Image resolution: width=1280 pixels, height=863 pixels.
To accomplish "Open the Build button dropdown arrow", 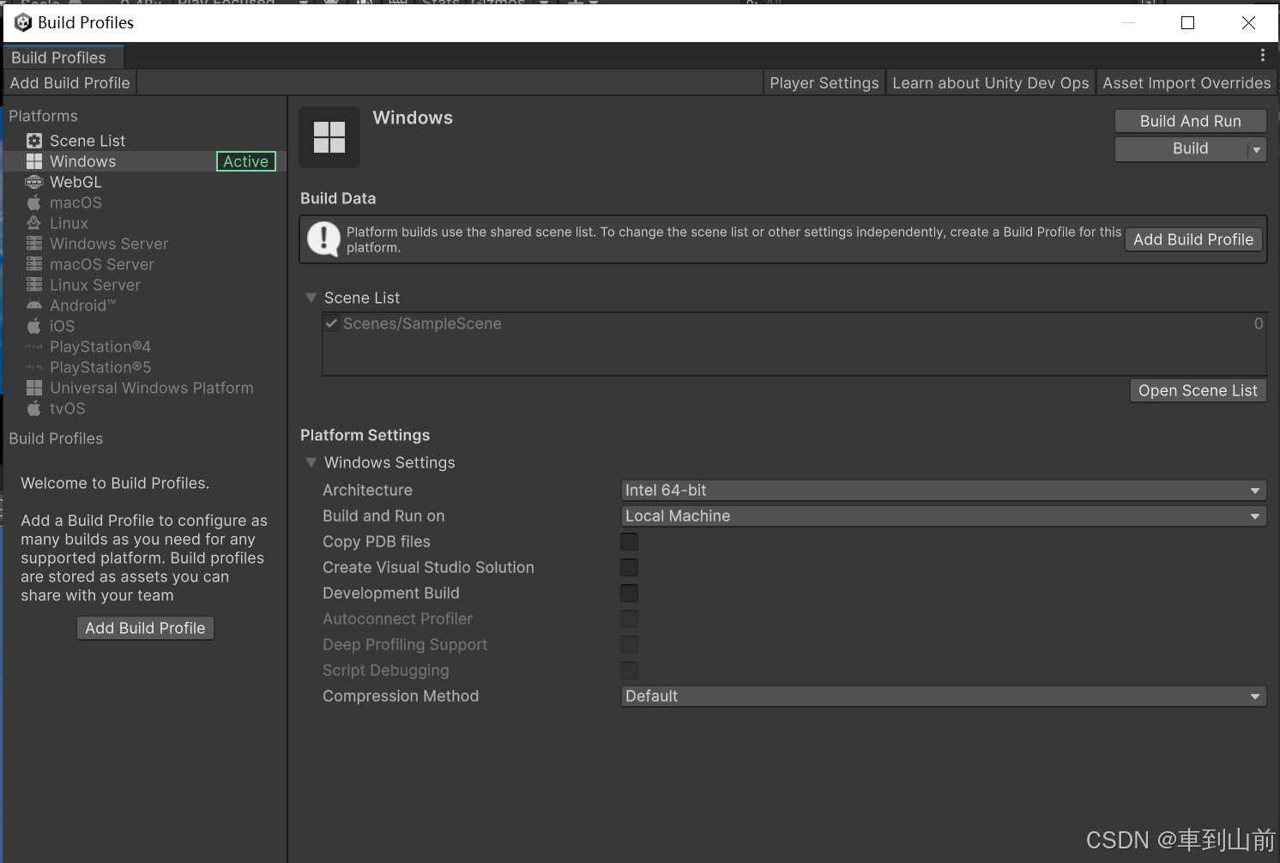I will (x=1257, y=149).
